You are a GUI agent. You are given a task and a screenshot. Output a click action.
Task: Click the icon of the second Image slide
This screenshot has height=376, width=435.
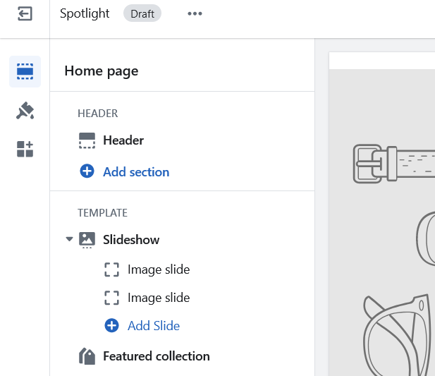[111, 298]
